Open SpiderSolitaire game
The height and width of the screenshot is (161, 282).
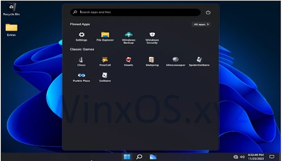199,62
